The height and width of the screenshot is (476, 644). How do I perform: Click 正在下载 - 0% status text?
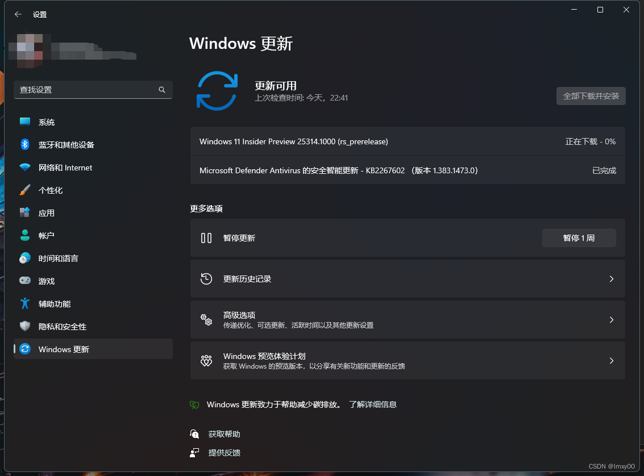[590, 141]
